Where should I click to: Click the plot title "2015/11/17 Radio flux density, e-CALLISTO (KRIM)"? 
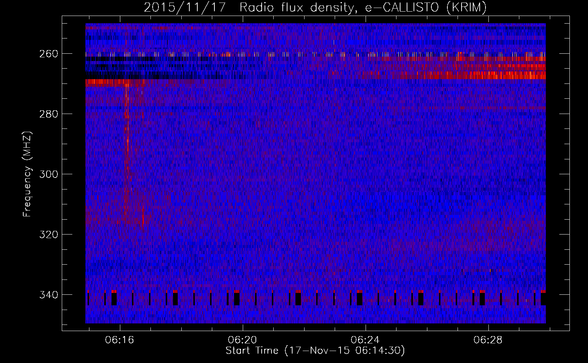(x=315, y=7)
